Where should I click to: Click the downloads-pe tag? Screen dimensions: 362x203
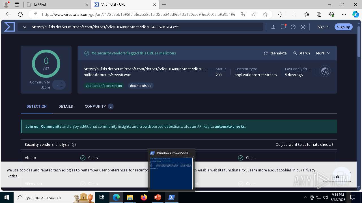coord(141,86)
